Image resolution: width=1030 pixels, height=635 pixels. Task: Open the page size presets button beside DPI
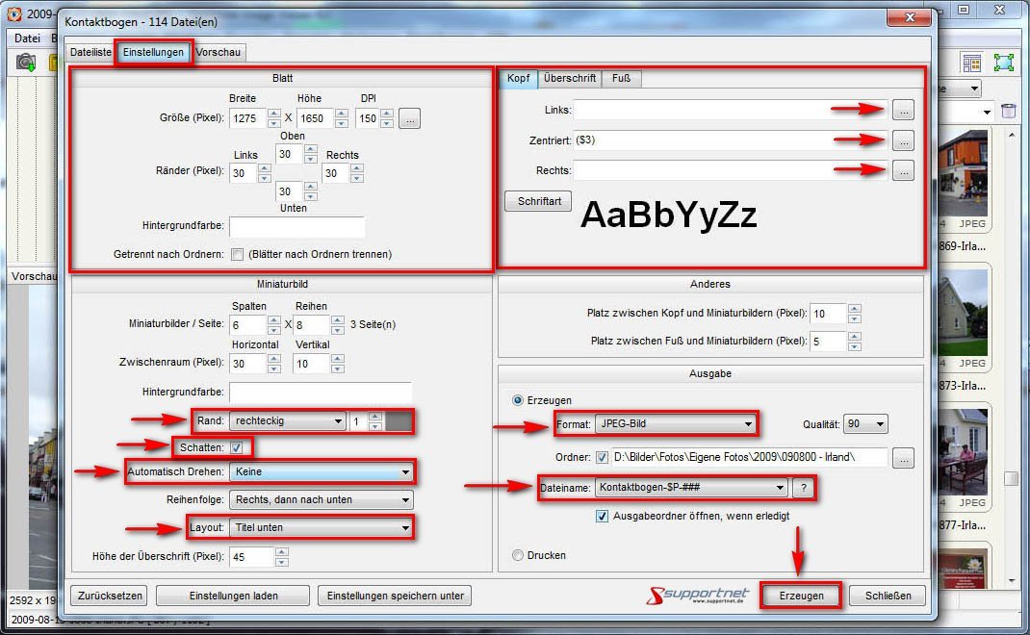(410, 119)
